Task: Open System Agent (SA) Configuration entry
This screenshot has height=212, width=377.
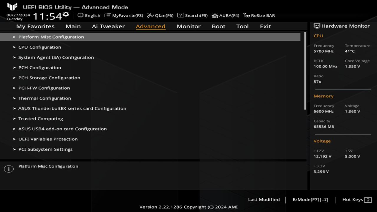Action: click(x=56, y=57)
